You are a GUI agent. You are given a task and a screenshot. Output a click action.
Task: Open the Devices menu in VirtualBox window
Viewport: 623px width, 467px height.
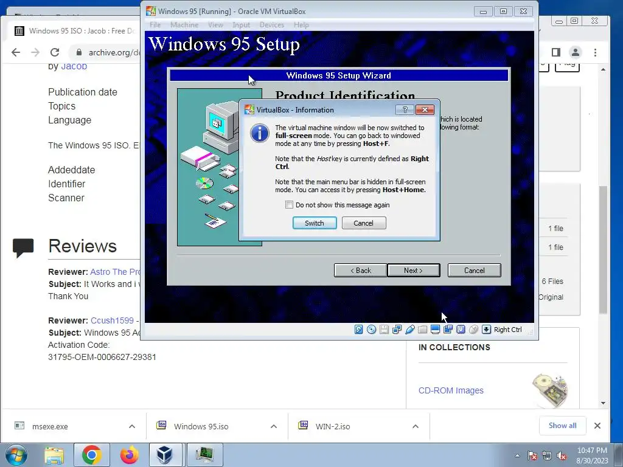(x=272, y=25)
